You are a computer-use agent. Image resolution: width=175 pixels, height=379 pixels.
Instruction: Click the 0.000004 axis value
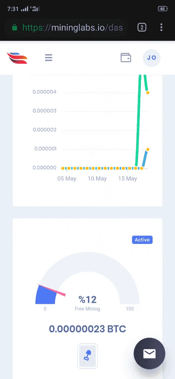point(45,92)
